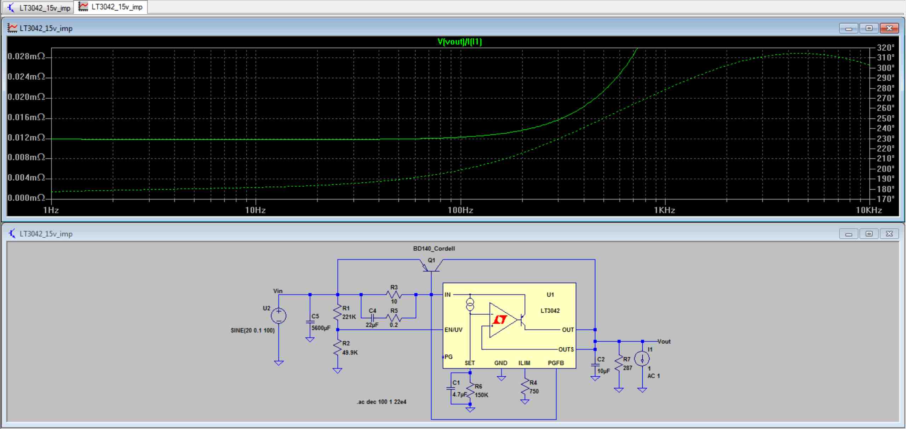Click the SET pin label on U1

point(470,363)
